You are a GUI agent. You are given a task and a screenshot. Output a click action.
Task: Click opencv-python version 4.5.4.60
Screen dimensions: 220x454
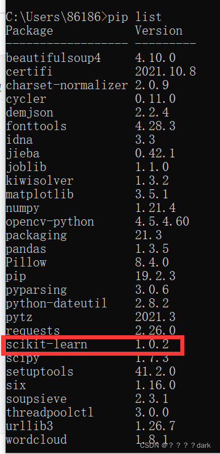(162, 221)
